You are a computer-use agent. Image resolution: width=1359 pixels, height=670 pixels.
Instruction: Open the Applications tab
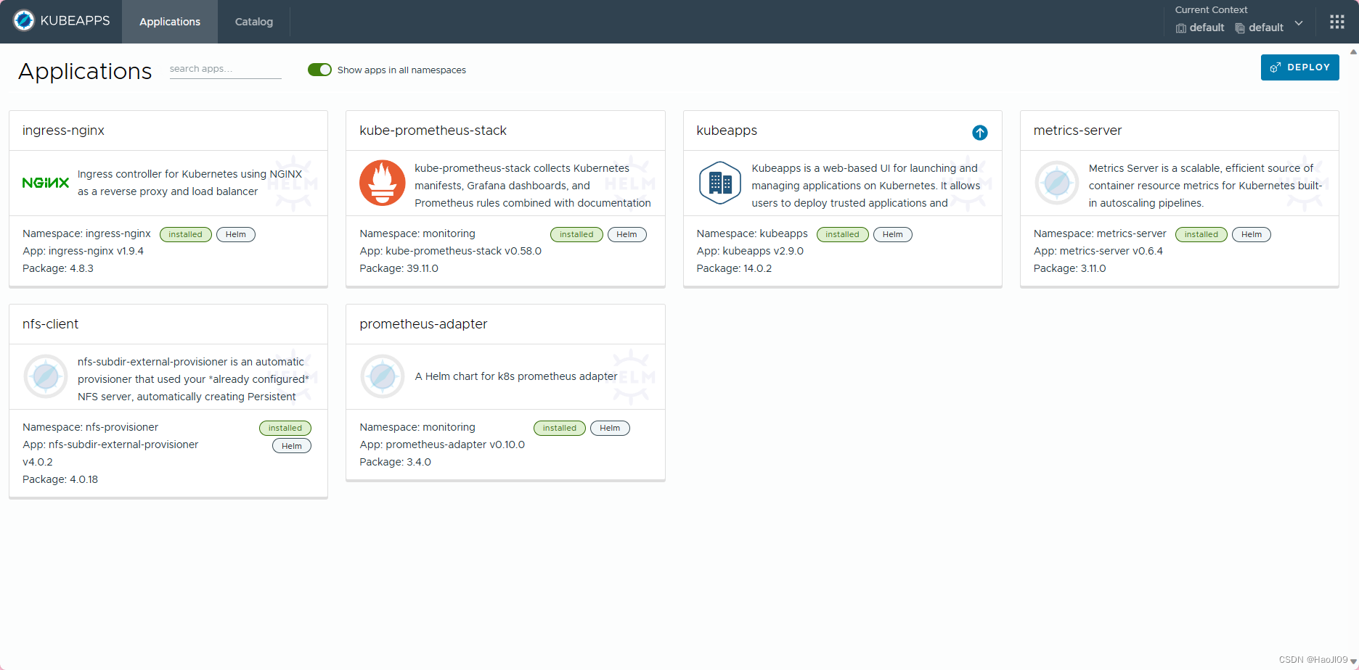pos(170,22)
